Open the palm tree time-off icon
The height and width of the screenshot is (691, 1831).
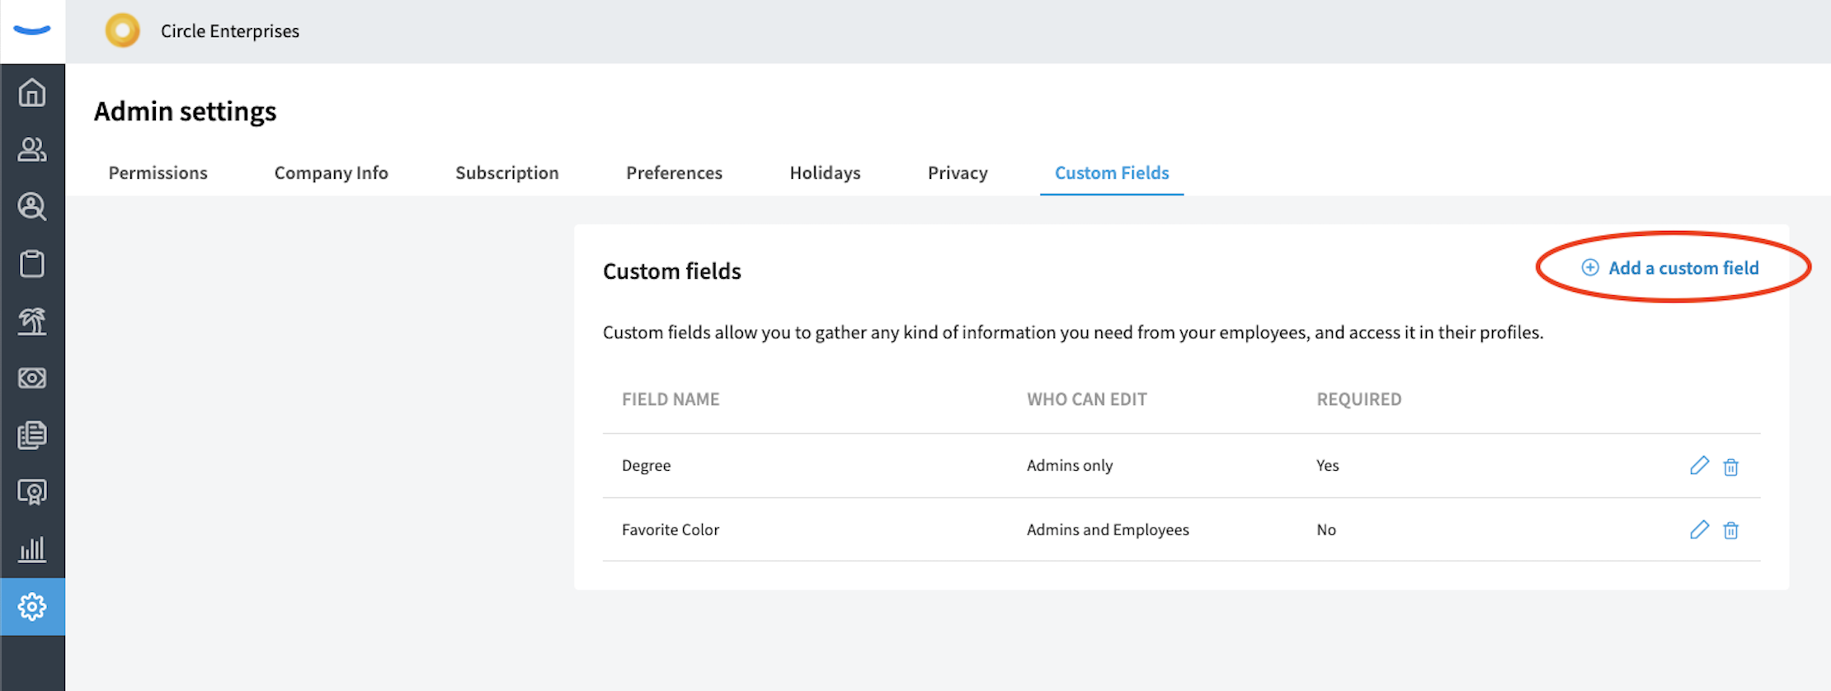32,321
